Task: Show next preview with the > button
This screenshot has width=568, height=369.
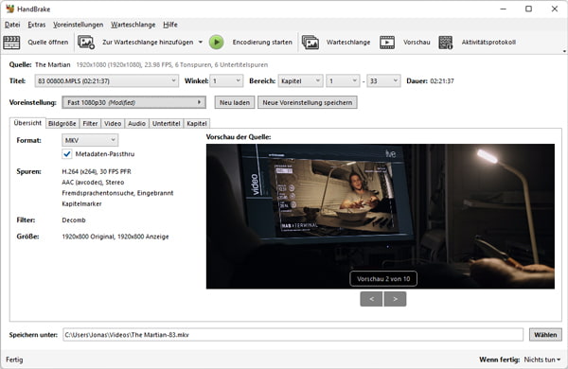Action: coord(395,299)
